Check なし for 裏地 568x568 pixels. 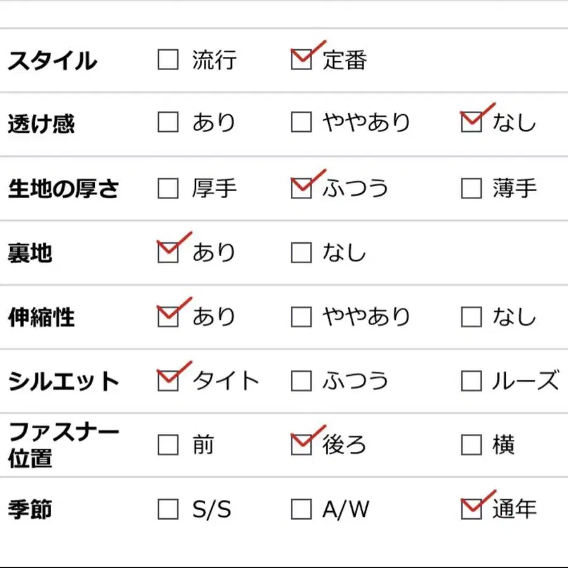301,252
